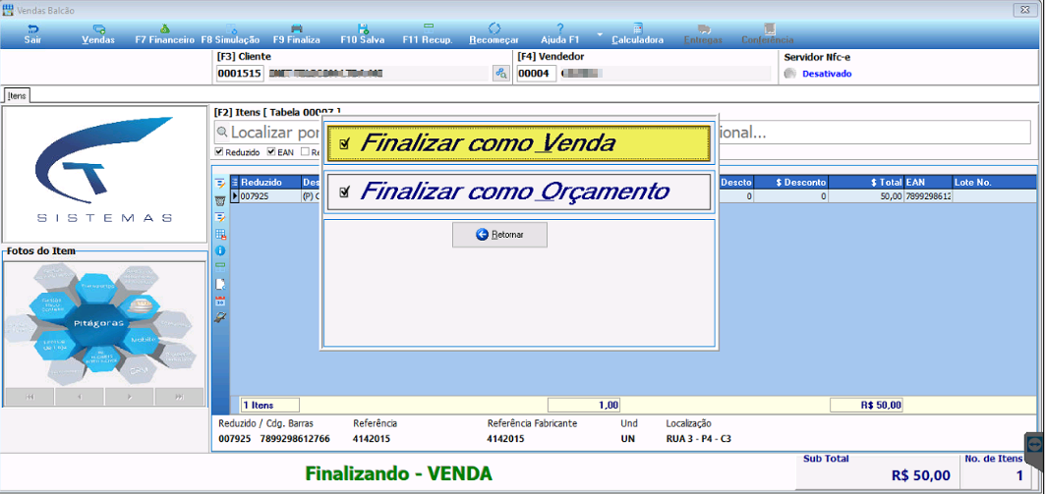The image size is (1045, 494).
Task: Open F7 Financeiro from the toolbar
Action: [x=164, y=34]
